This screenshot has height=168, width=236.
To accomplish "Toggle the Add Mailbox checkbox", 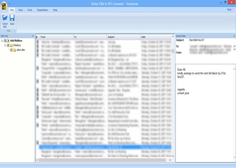I will click(x=5, y=41).
